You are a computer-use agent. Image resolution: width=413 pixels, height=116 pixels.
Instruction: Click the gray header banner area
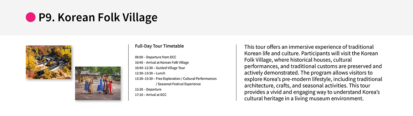(206, 18)
